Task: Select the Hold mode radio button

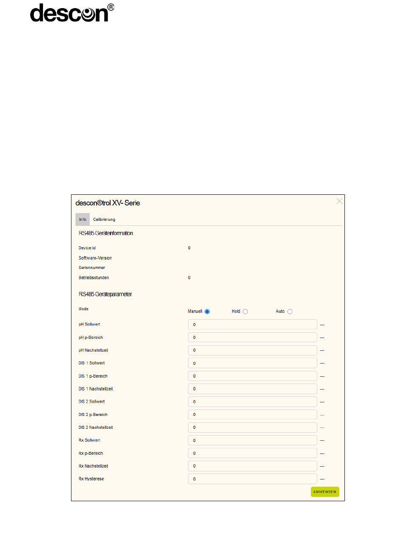Action: pyautogui.click(x=245, y=312)
